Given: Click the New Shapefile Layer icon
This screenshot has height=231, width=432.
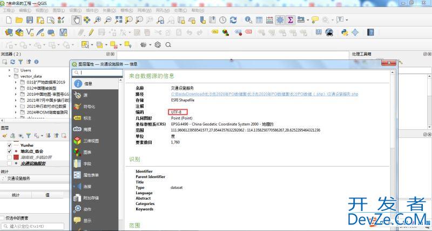Looking at the screenshot, I should [x=30, y=32].
